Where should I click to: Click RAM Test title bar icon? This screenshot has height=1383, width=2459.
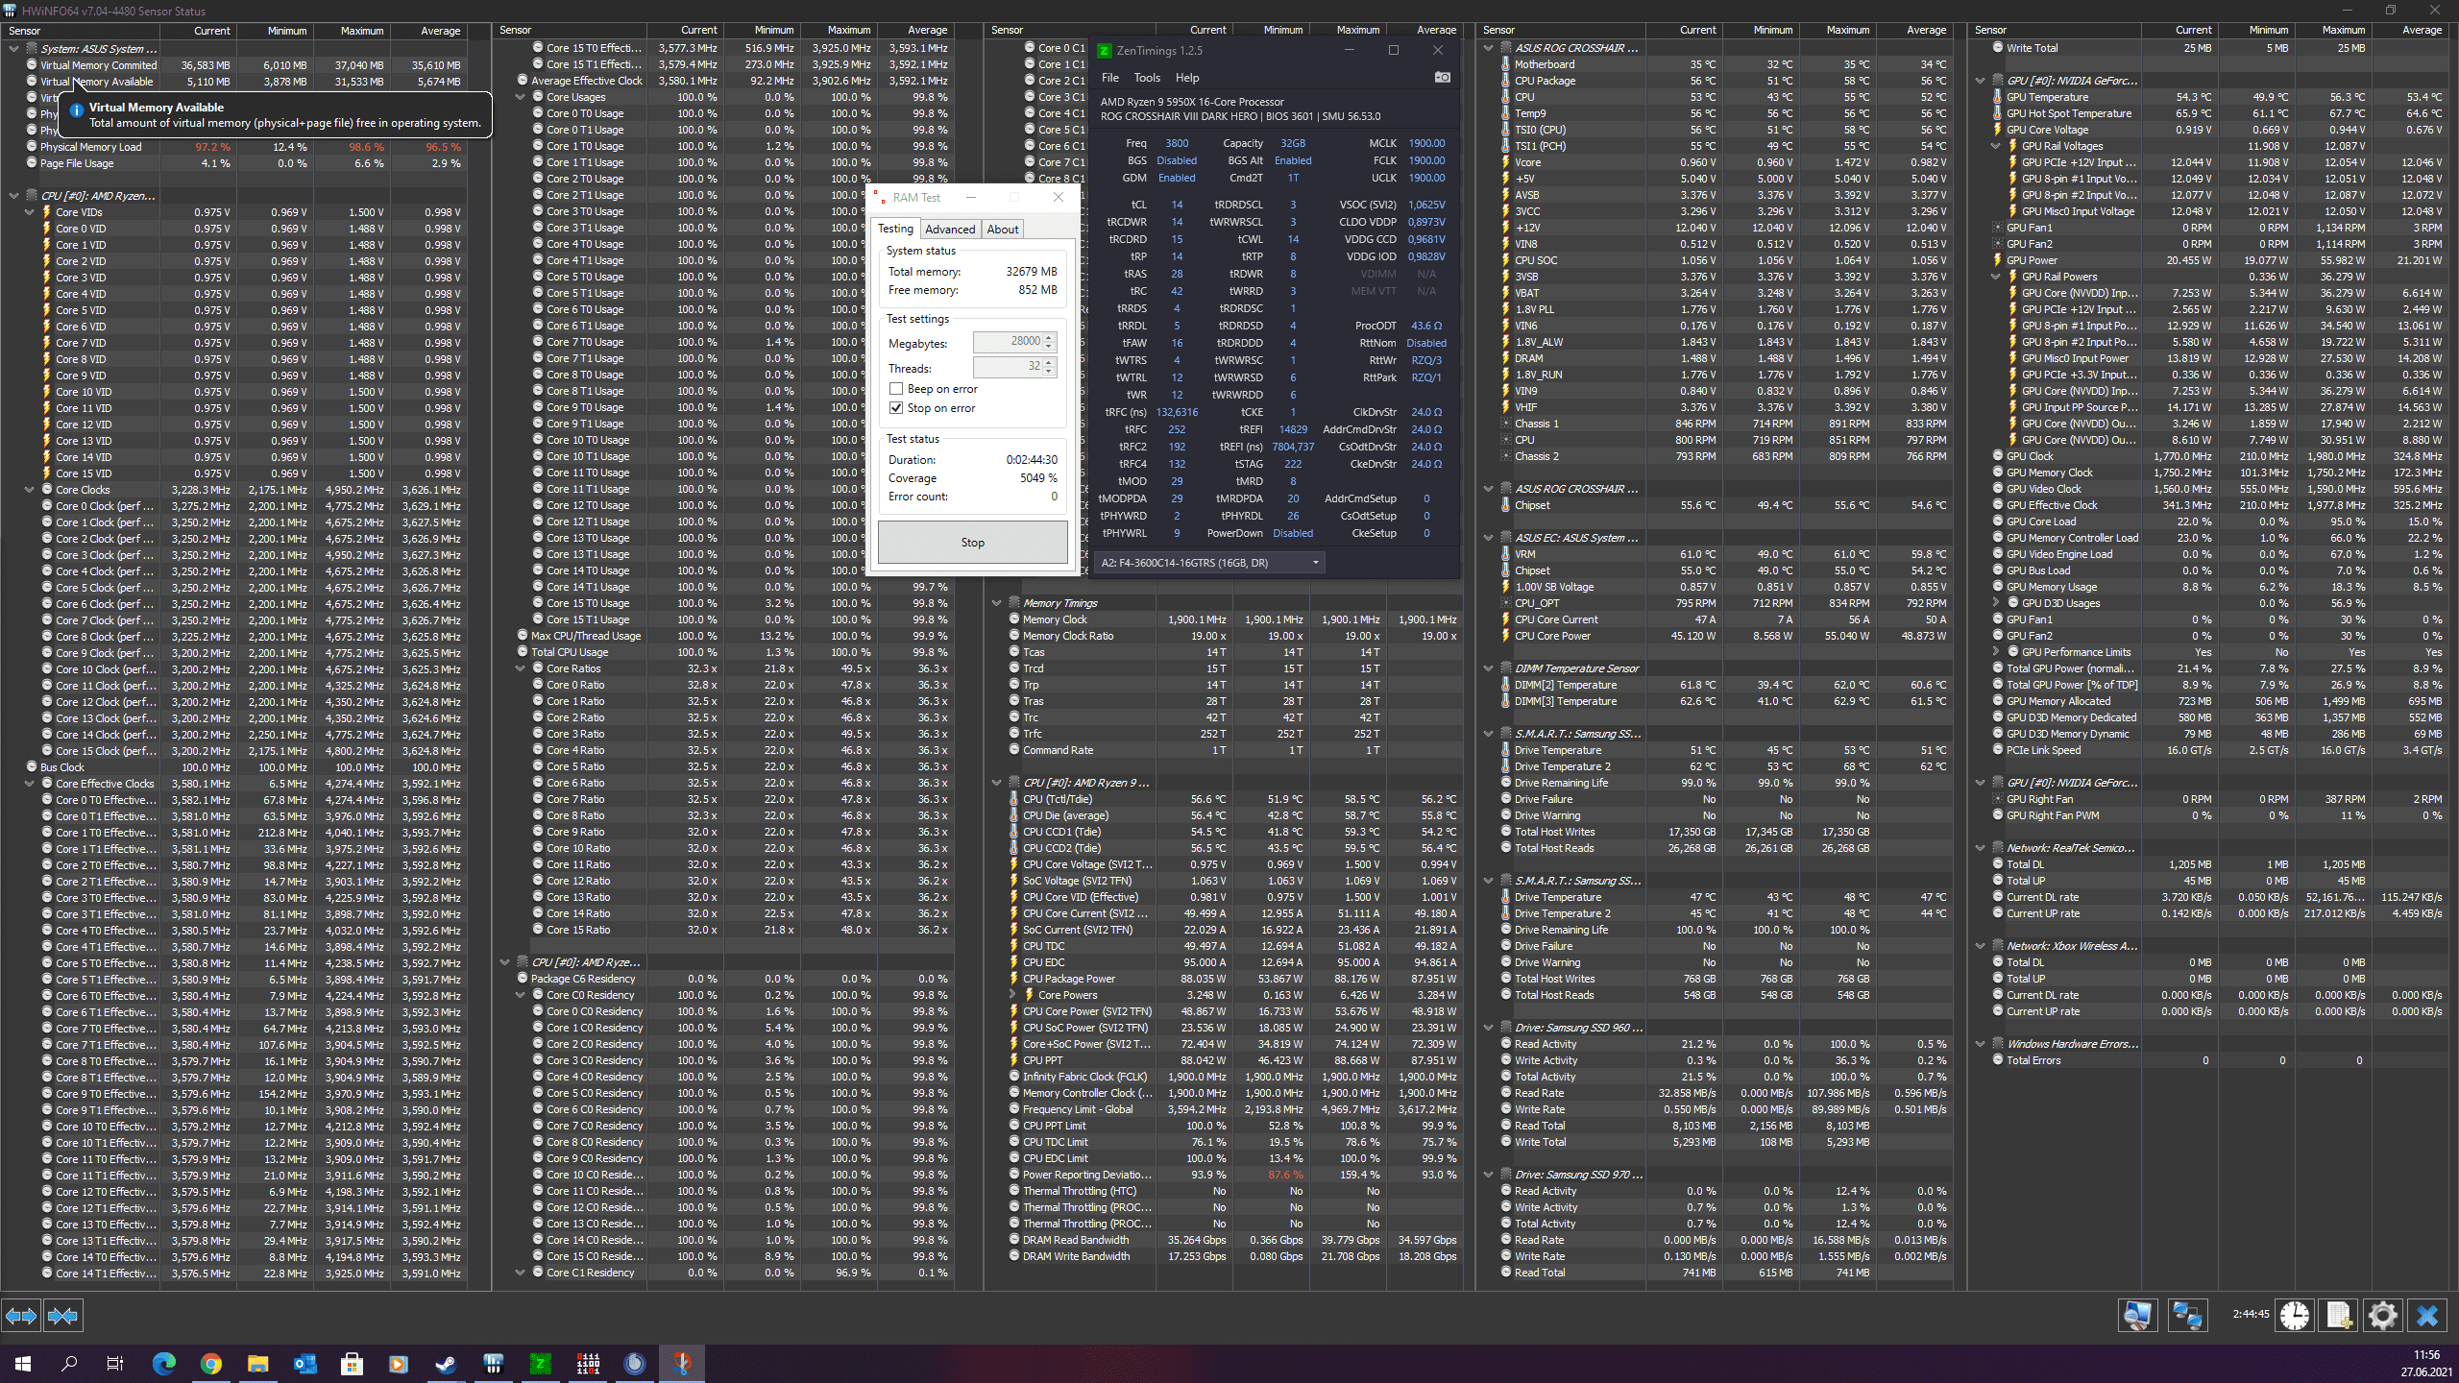[880, 197]
